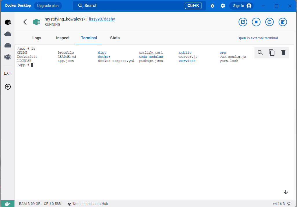This screenshot has height=207, width=297.
Task: Click Open in external terminal link
Action: tap(258, 38)
